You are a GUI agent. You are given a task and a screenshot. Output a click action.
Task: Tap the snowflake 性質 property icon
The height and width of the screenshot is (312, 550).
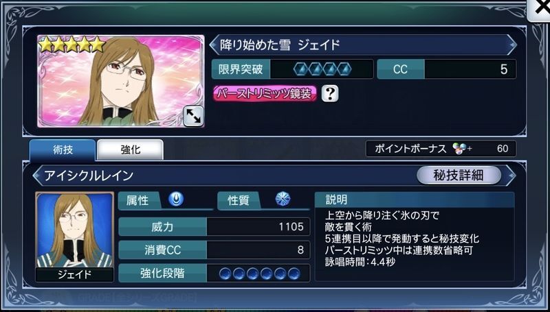click(x=283, y=200)
